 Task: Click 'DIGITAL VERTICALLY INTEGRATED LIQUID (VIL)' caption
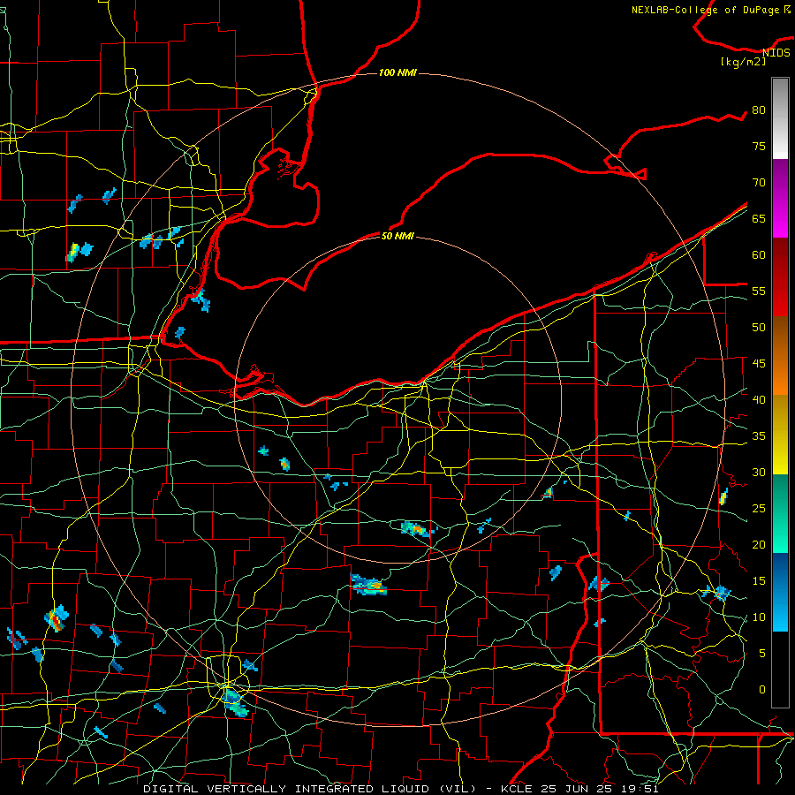click(x=310, y=789)
